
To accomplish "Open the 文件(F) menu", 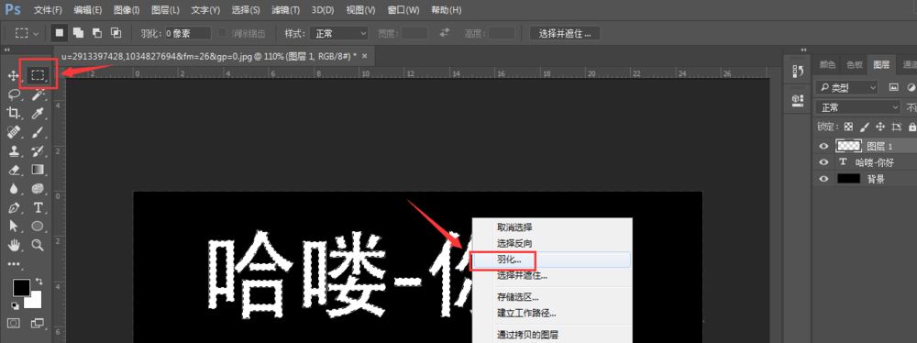I will (x=48, y=10).
